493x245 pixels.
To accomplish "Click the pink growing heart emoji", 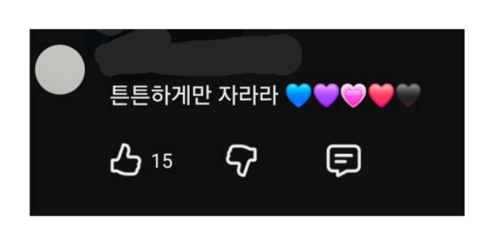I will (353, 95).
